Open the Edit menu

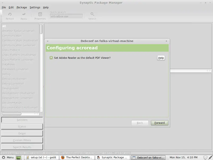[11, 7]
